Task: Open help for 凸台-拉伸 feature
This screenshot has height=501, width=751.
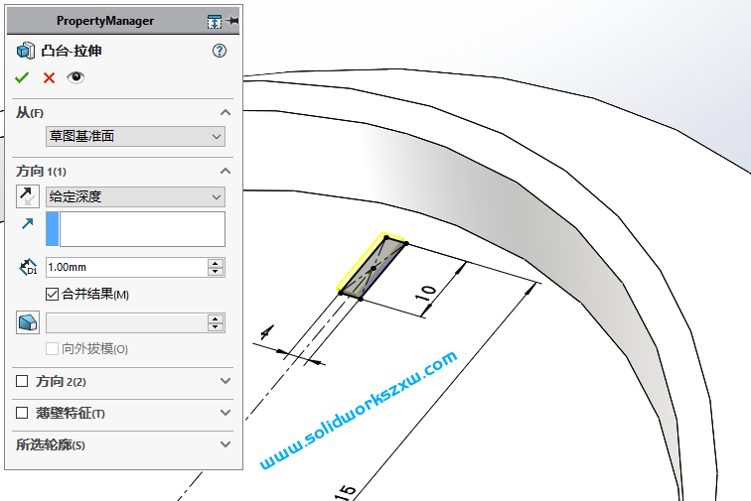Action: (220, 51)
